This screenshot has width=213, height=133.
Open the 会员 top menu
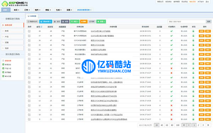point(16,10)
